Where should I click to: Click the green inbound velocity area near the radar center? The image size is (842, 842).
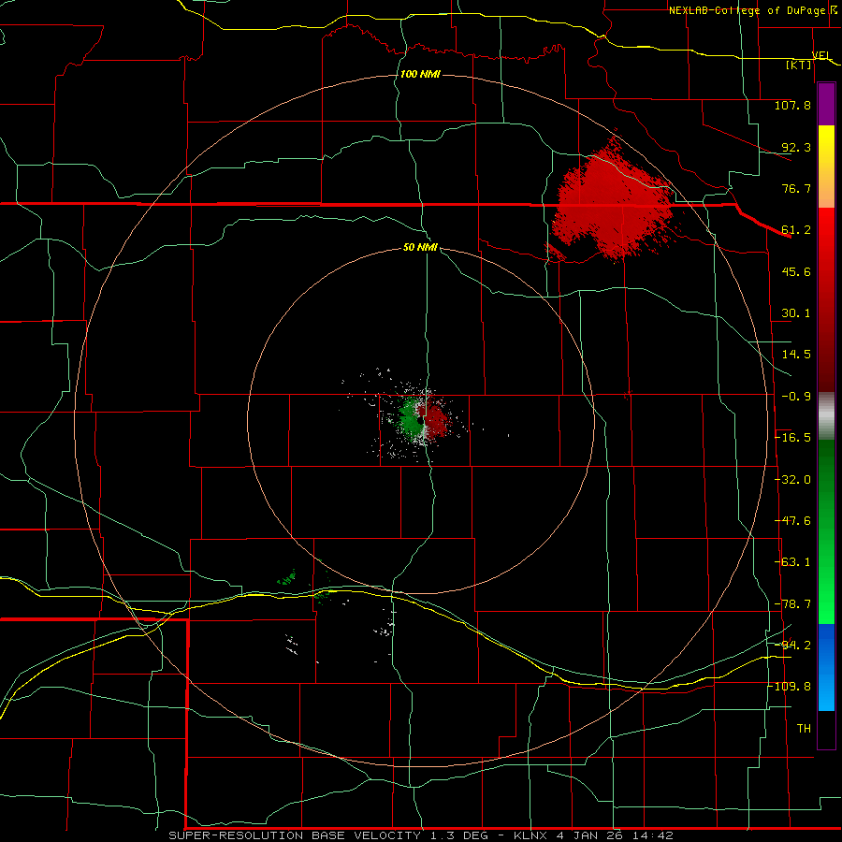coord(411,419)
